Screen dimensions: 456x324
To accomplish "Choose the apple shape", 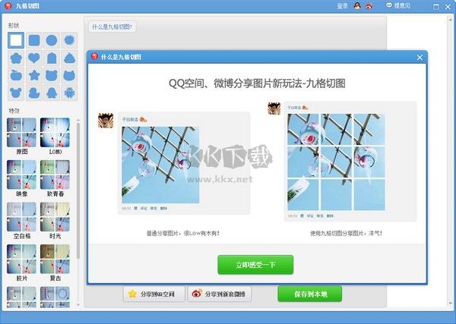I will point(16,75).
